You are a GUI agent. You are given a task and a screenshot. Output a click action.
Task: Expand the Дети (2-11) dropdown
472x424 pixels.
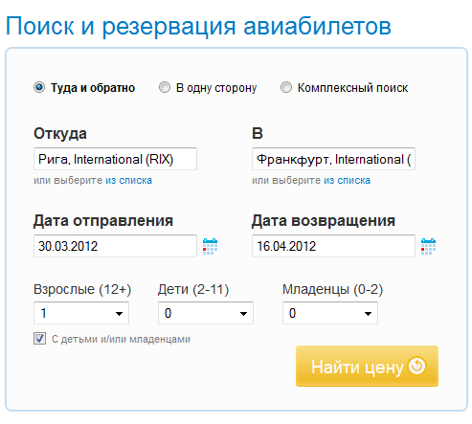click(206, 313)
